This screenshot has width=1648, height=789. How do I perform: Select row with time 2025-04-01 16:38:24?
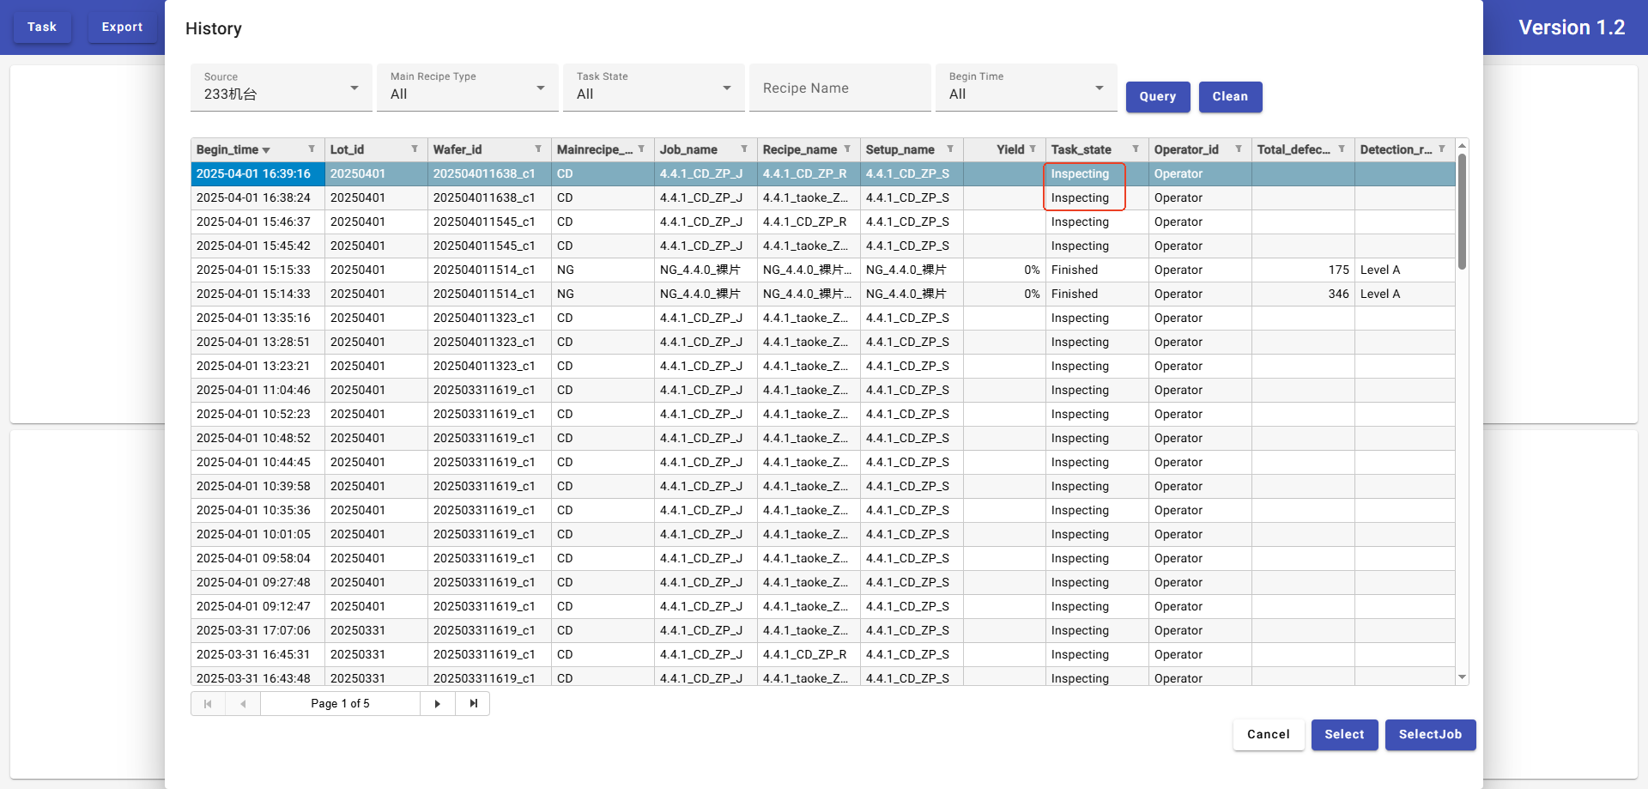click(823, 197)
